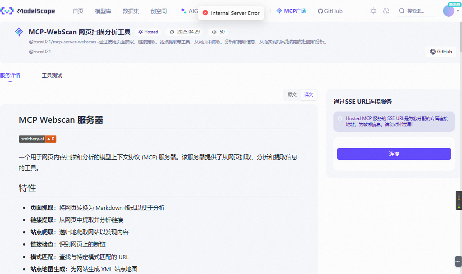
Task: Click the page title MCP-WebScan 网页扫描分析工具
Action: 79,32
